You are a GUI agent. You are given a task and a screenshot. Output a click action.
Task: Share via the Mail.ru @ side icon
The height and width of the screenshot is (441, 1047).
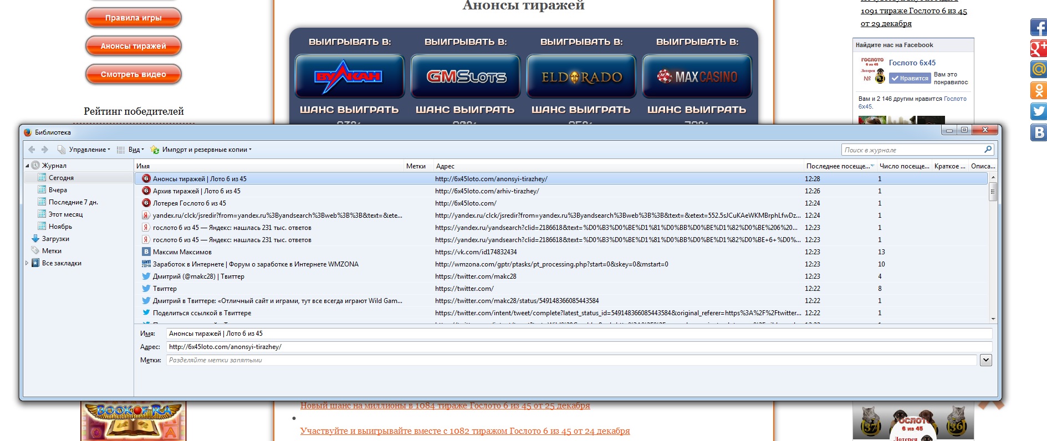pyautogui.click(x=1039, y=69)
